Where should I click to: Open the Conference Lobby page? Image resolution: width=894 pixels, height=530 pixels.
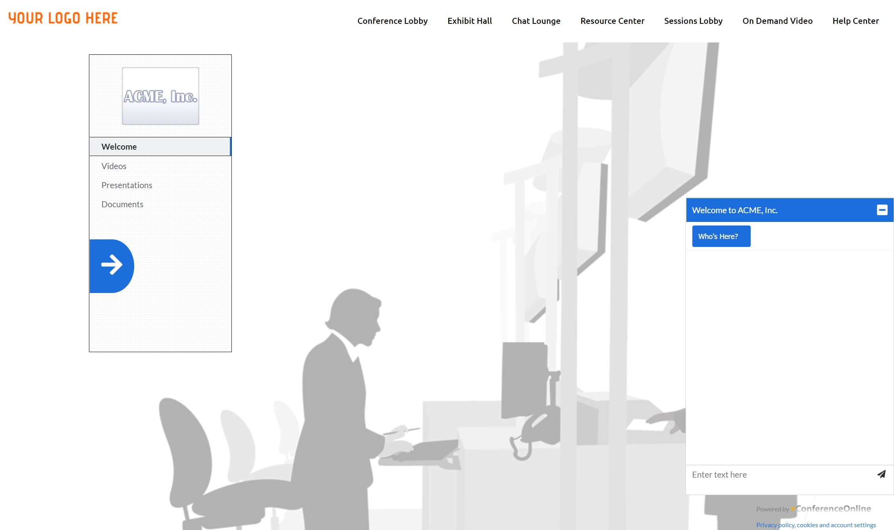click(392, 21)
